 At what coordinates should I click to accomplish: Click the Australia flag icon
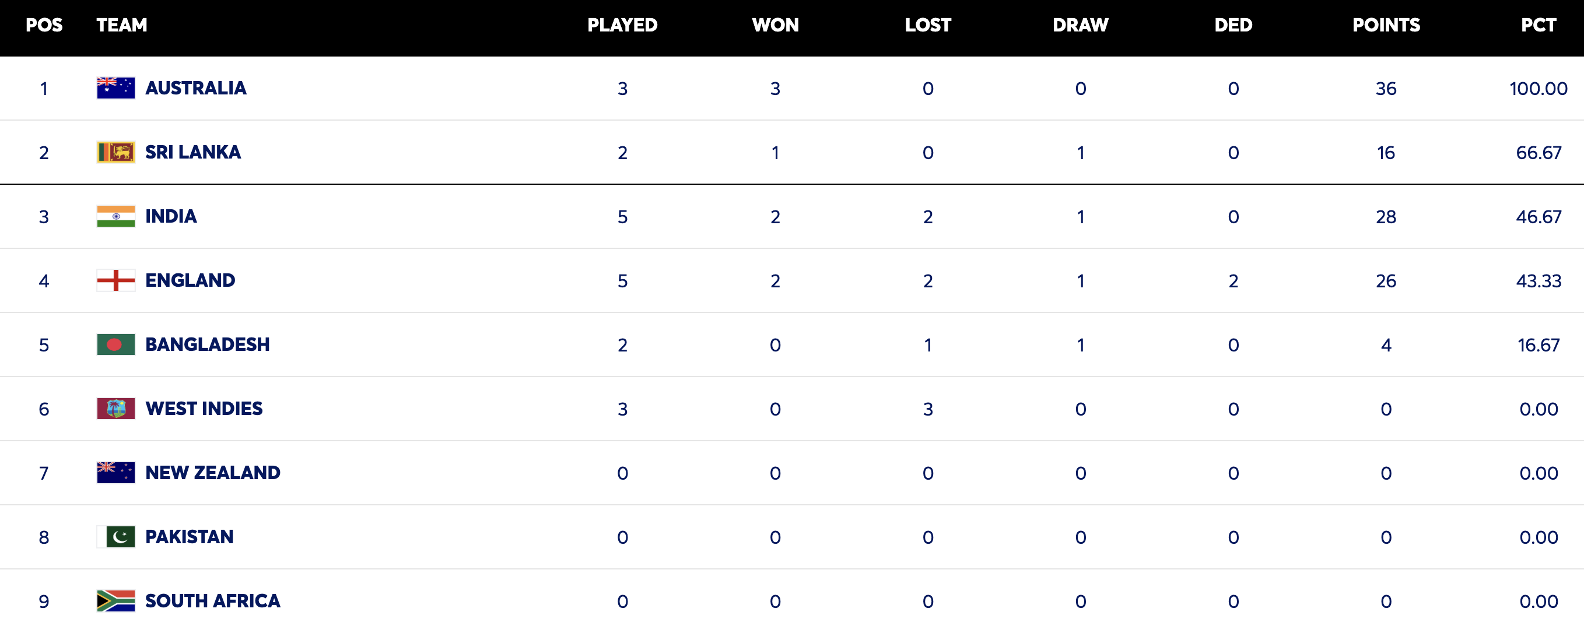(115, 88)
